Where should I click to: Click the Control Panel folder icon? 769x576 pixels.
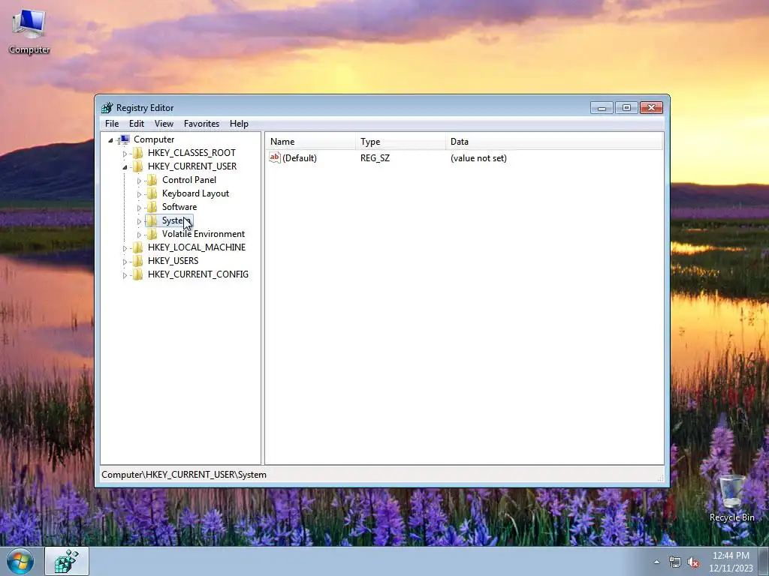click(152, 180)
